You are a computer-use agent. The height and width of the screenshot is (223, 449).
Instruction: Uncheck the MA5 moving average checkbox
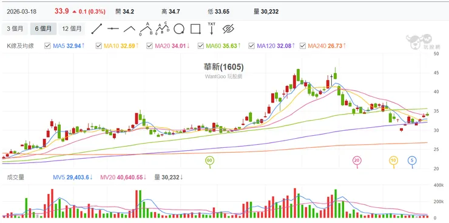(x=47, y=45)
